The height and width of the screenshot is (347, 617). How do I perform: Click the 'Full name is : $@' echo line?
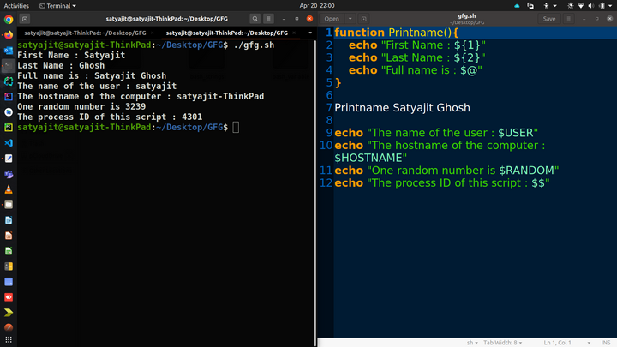[x=415, y=70]
